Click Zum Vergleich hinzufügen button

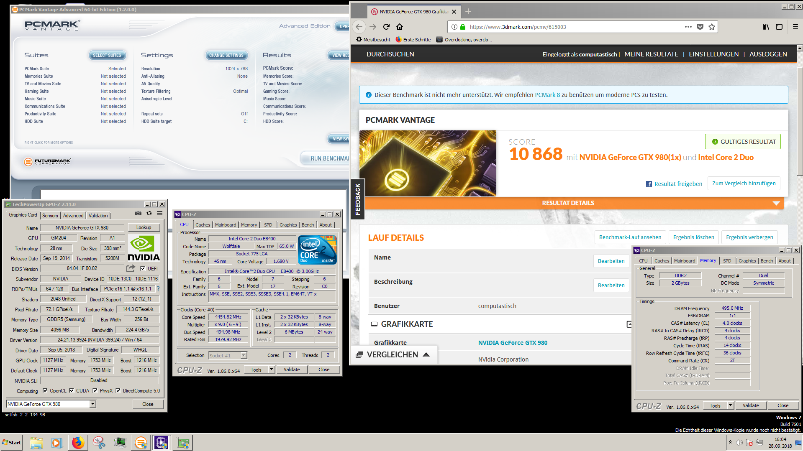[x=744, y=183]
